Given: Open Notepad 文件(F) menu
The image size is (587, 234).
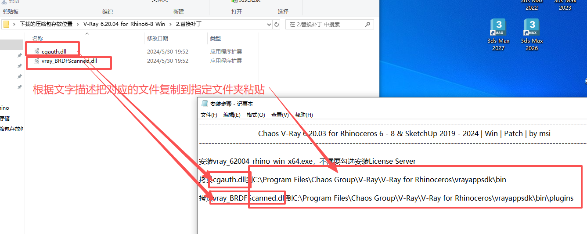Looking at the screenshot, I should [x=209, y=115].
